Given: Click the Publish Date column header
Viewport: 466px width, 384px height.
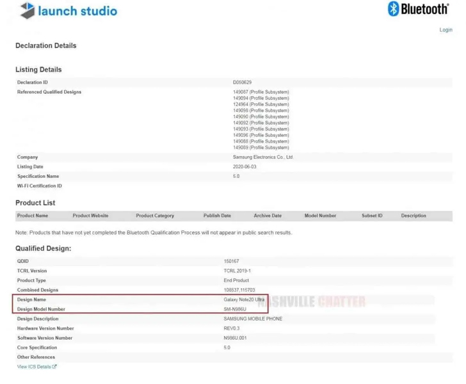Looking at the screenshot, I should pos(217,216).
